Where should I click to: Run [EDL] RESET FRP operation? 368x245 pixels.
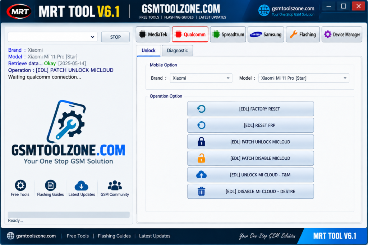(250, 125)
